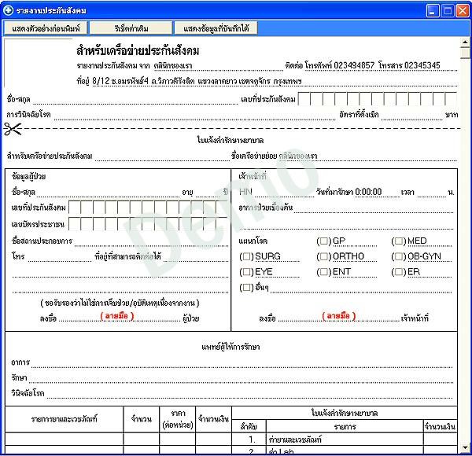Screen dimensions: 472x456
Task: Click the ค่ายาและเวชภัณฑ์ row 1 cell
Action: point(345,439)
